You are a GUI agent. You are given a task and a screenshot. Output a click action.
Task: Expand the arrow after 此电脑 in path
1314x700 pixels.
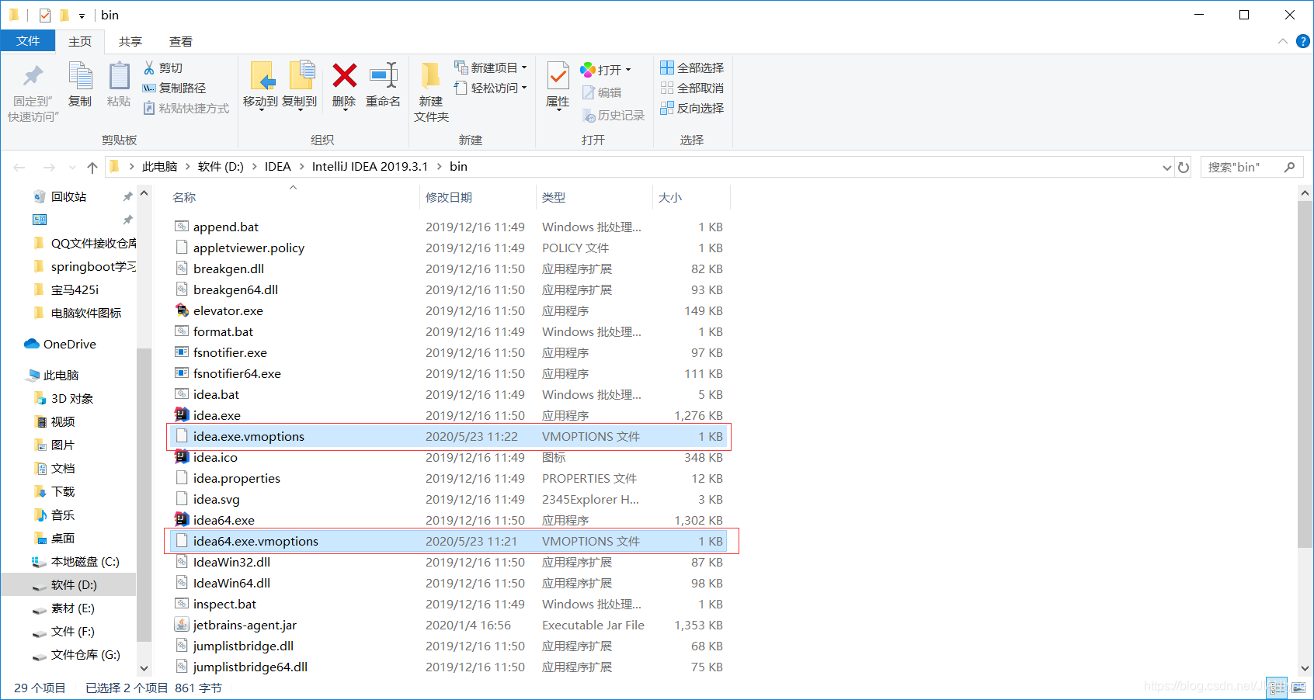(x=187, y=167)
